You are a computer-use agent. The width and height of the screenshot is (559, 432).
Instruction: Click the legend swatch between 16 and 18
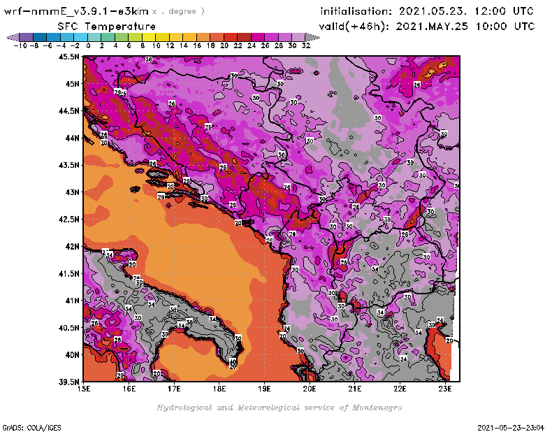203,37
